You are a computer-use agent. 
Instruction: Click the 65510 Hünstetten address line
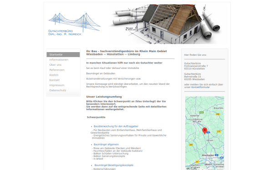[x=194, y=69]
